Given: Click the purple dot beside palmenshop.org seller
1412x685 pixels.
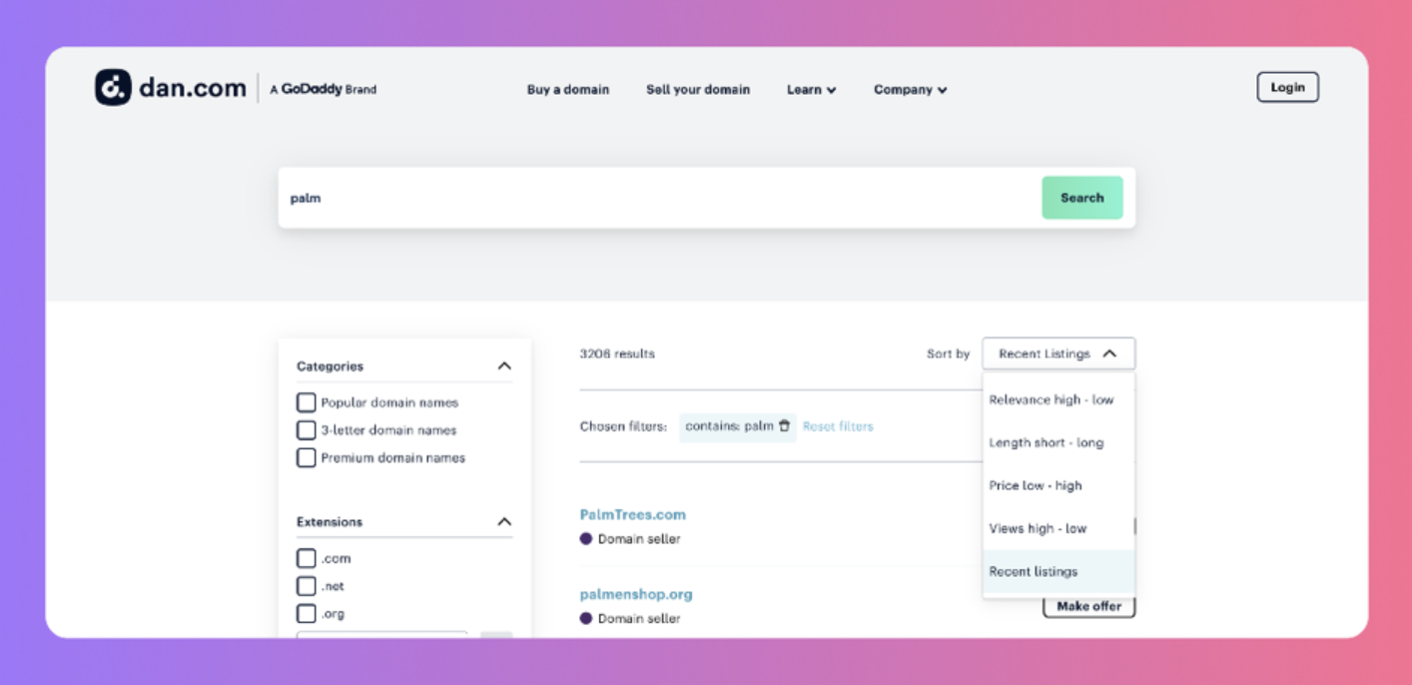Looking at the screenshot, I should pos(586,619).
